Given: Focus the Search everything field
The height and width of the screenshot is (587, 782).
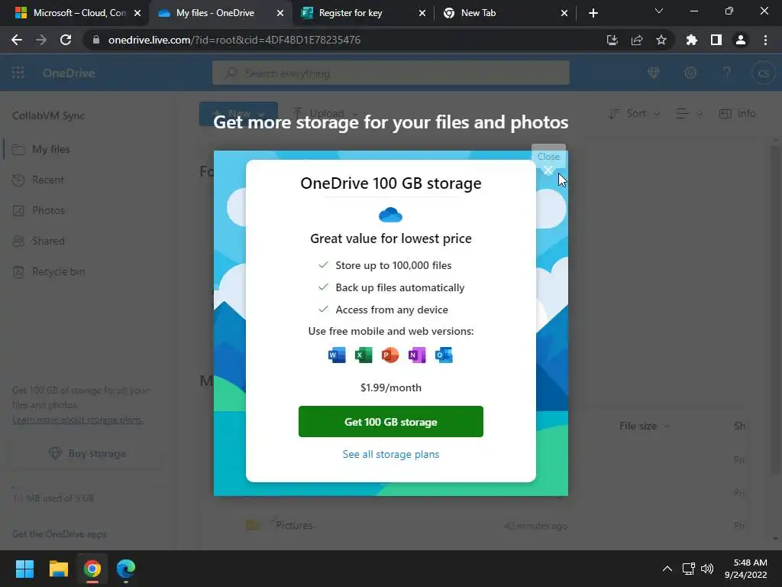Looking at the screenshot, I should (x=390, y=73).
